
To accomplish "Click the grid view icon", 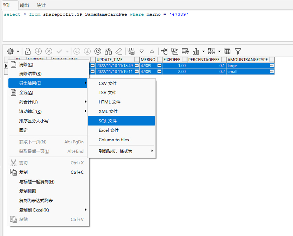I will [228, 51].
